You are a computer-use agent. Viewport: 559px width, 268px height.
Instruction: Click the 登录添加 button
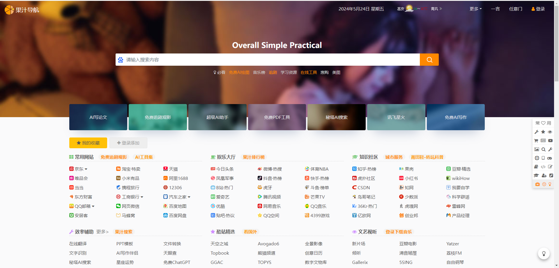coord(128,143)
